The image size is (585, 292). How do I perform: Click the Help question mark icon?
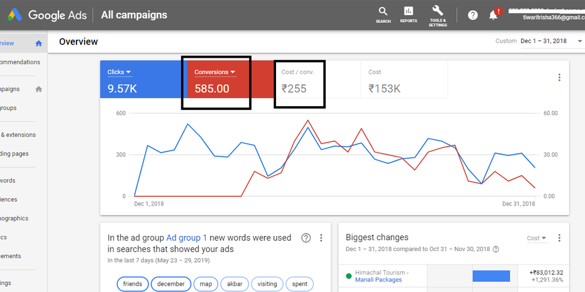click(x=473, y=15)
